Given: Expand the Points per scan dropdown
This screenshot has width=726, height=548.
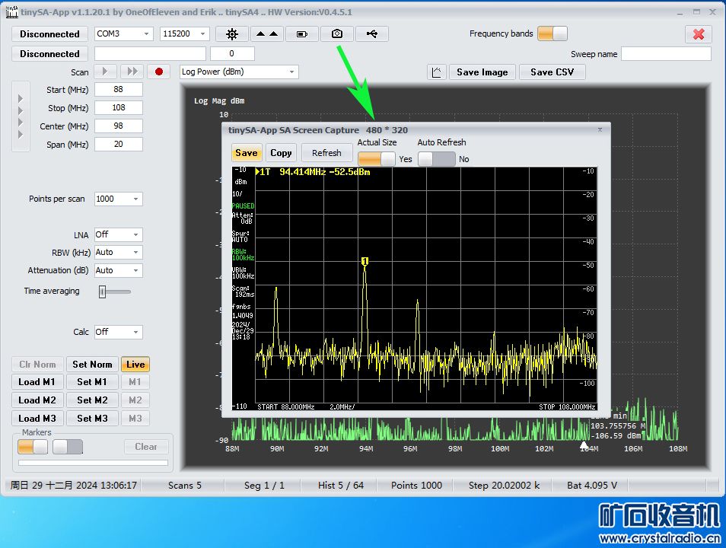Looking at the screenshot, I should click(118, 199).
